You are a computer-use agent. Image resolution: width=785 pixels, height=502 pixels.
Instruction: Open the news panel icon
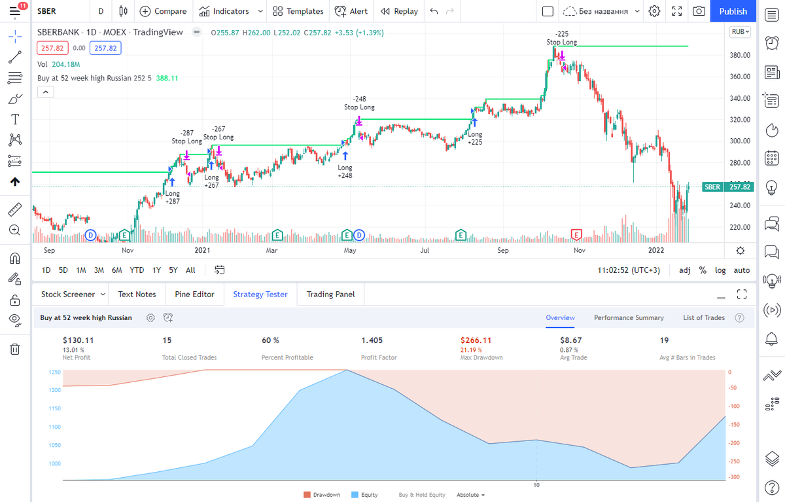pyautogui.click(x=772, y=72)
